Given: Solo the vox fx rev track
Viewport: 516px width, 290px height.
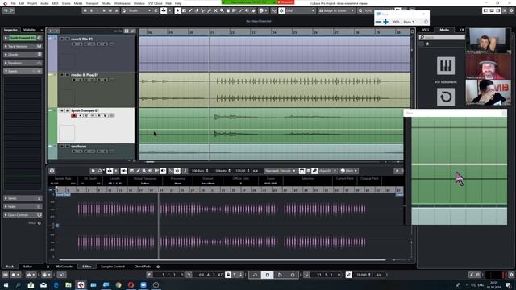Looking at the screenshot, I should [67, 147].
